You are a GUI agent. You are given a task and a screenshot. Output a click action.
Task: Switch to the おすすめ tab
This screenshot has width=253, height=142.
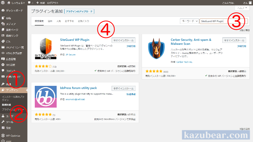pyautogui.click(x=69, y=21)
